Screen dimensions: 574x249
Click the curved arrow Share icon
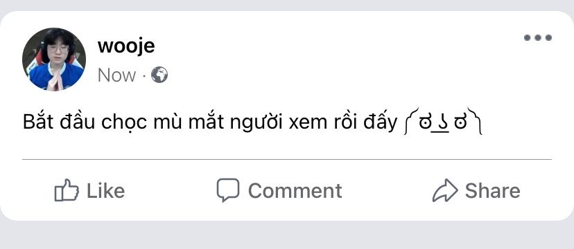point(445,190)
